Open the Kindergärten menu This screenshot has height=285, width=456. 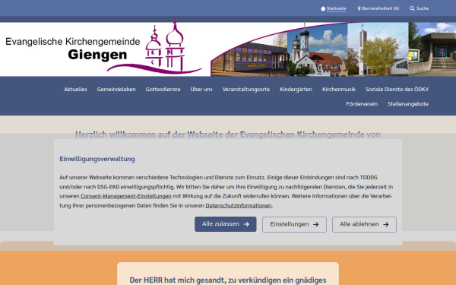pos(296,89)
